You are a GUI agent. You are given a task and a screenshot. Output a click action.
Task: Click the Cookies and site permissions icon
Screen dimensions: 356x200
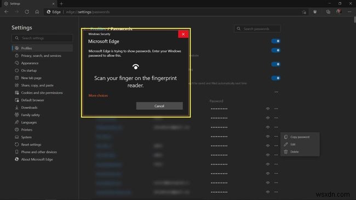tap(16, 93)
